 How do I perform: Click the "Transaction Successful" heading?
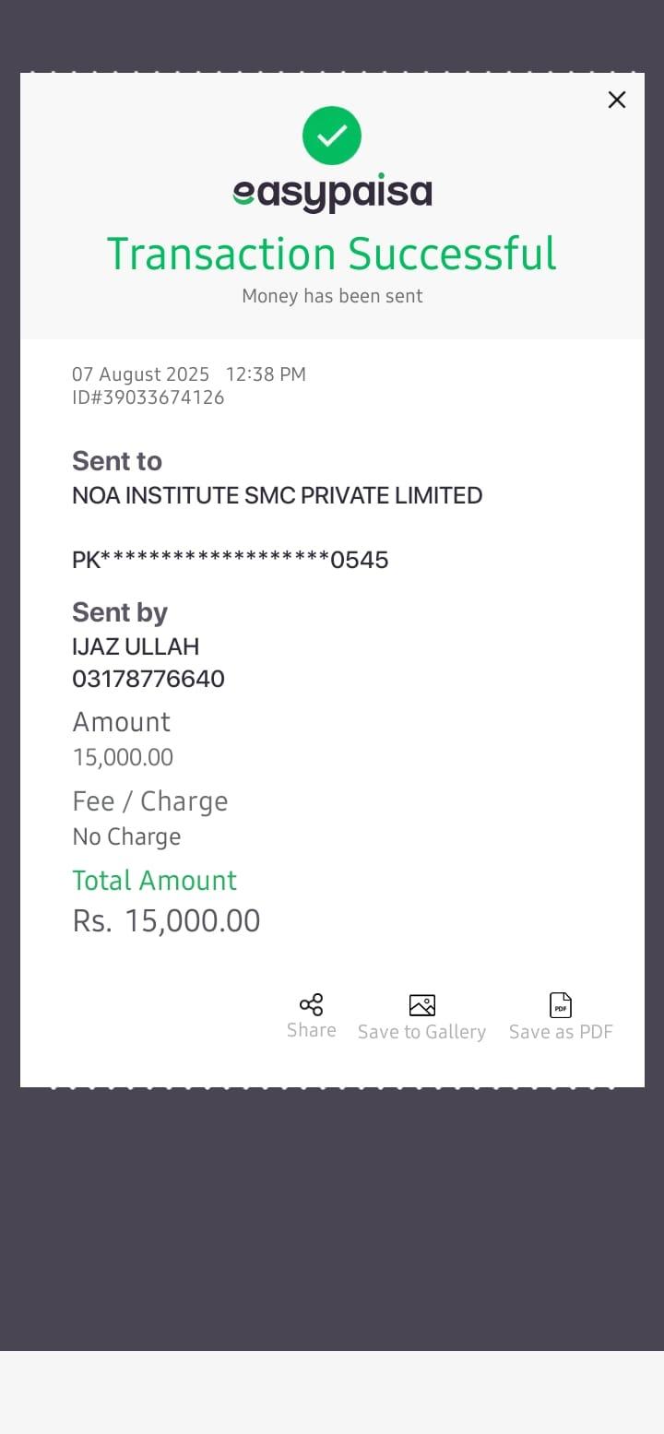[332, 254]
